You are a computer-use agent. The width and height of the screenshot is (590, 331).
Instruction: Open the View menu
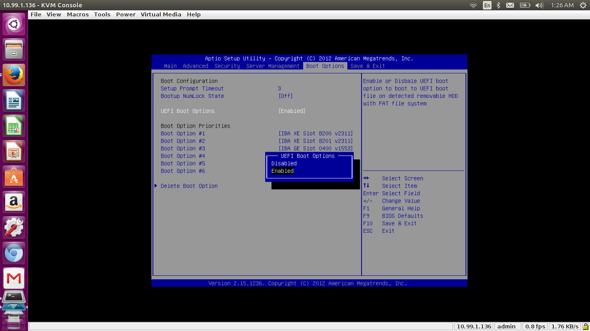coord(54,14)
